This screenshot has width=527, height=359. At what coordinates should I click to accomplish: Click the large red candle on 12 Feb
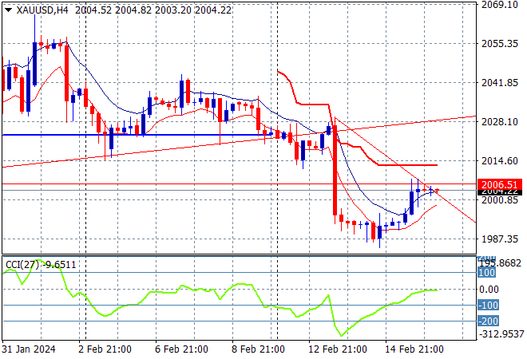point(335,171)
